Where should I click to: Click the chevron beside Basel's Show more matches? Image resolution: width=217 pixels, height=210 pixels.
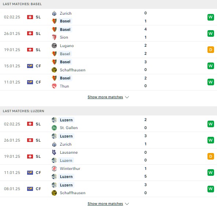point(127,97)
